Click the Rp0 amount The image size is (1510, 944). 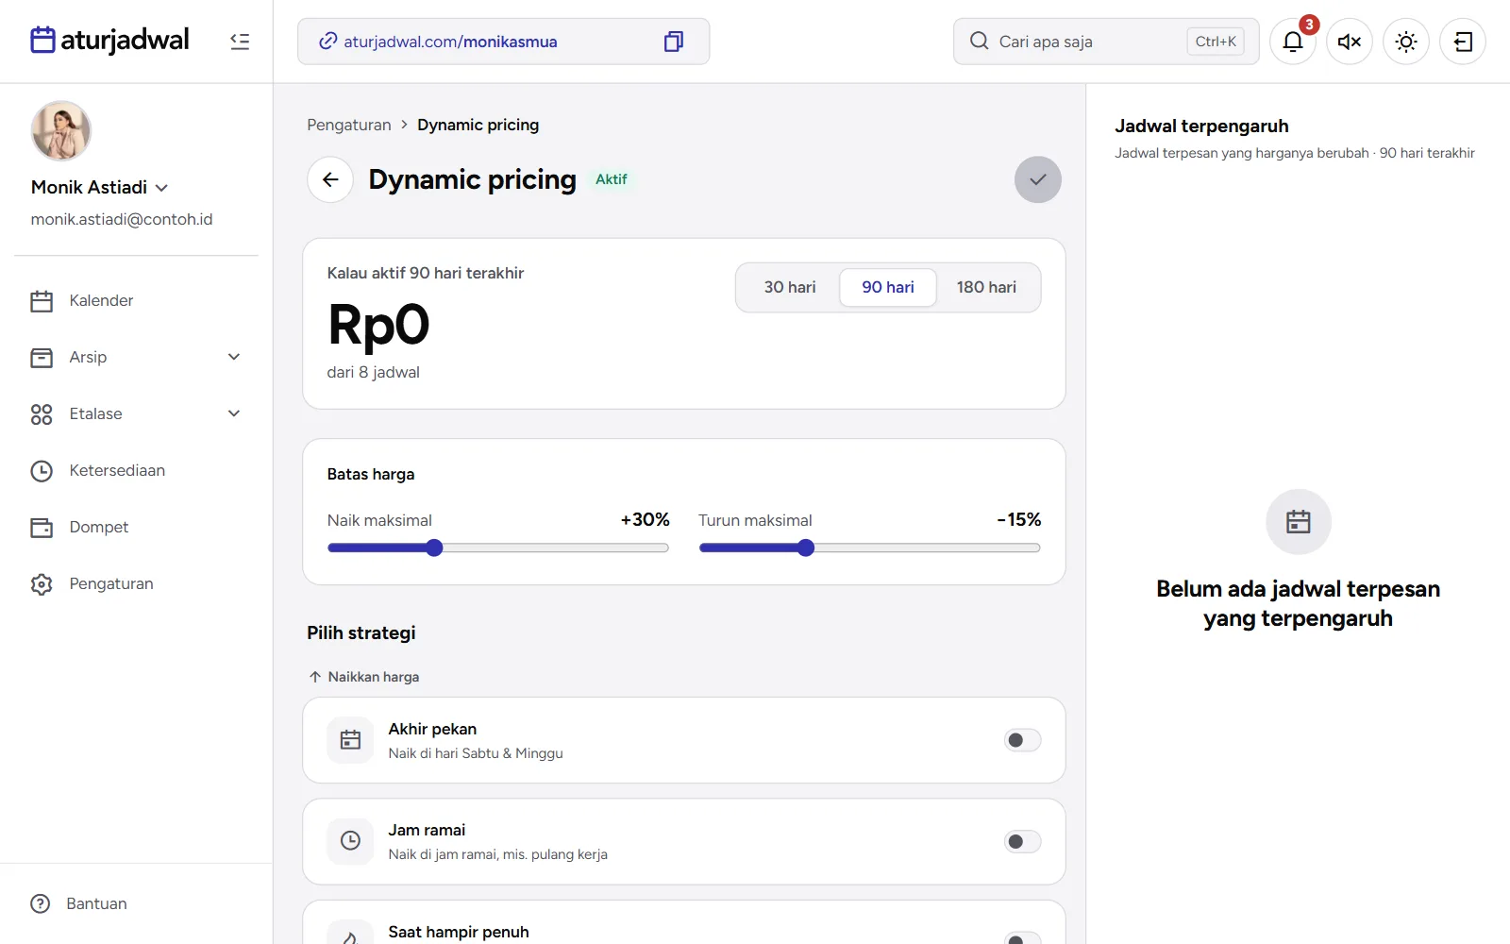click(x=378, y=325)
